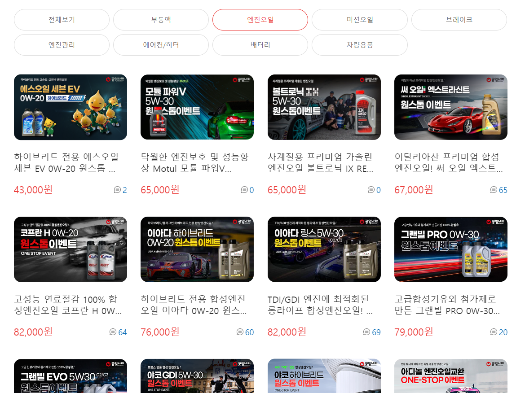Click the 82,000원 price of TDI/GDI item

point(287,332)
